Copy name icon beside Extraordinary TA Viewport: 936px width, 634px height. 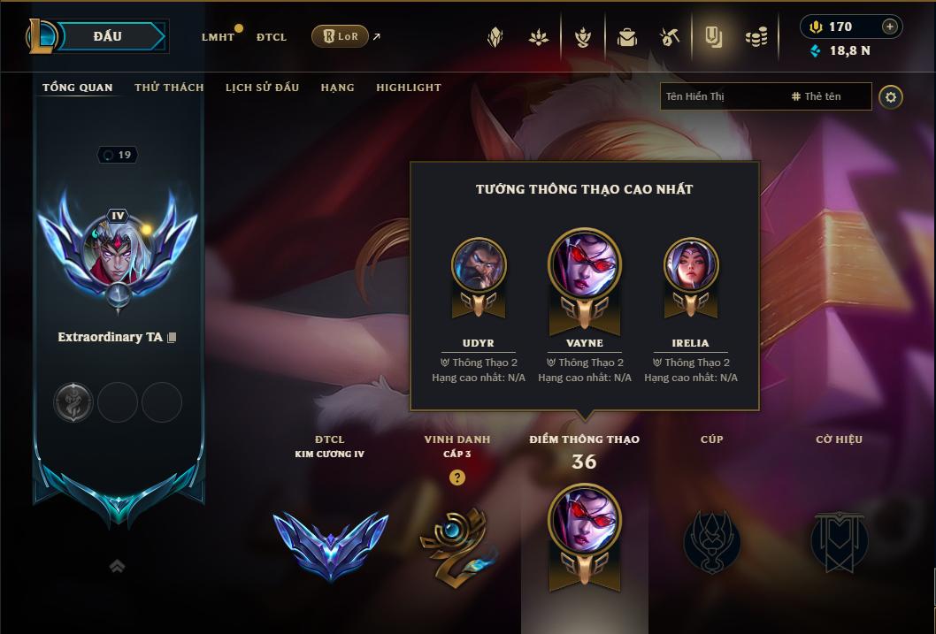pos(172,338)
